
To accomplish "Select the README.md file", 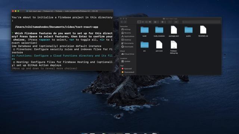I will tap(203, 31).
